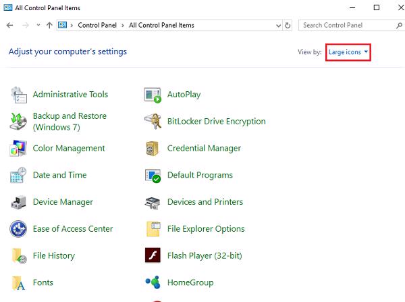Open the Administrative Tools icon
Image resolution: width=405 pixels, height=302 pixels.
pos(19,95)
